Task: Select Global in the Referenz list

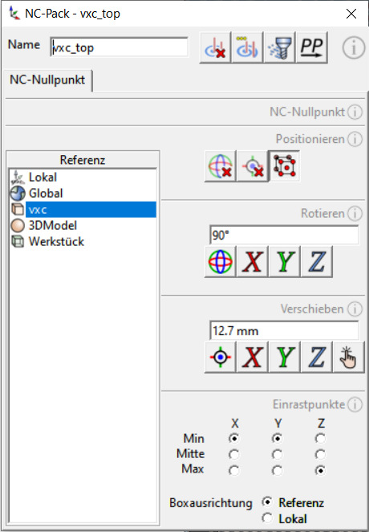Action: [x=46, y=194]
